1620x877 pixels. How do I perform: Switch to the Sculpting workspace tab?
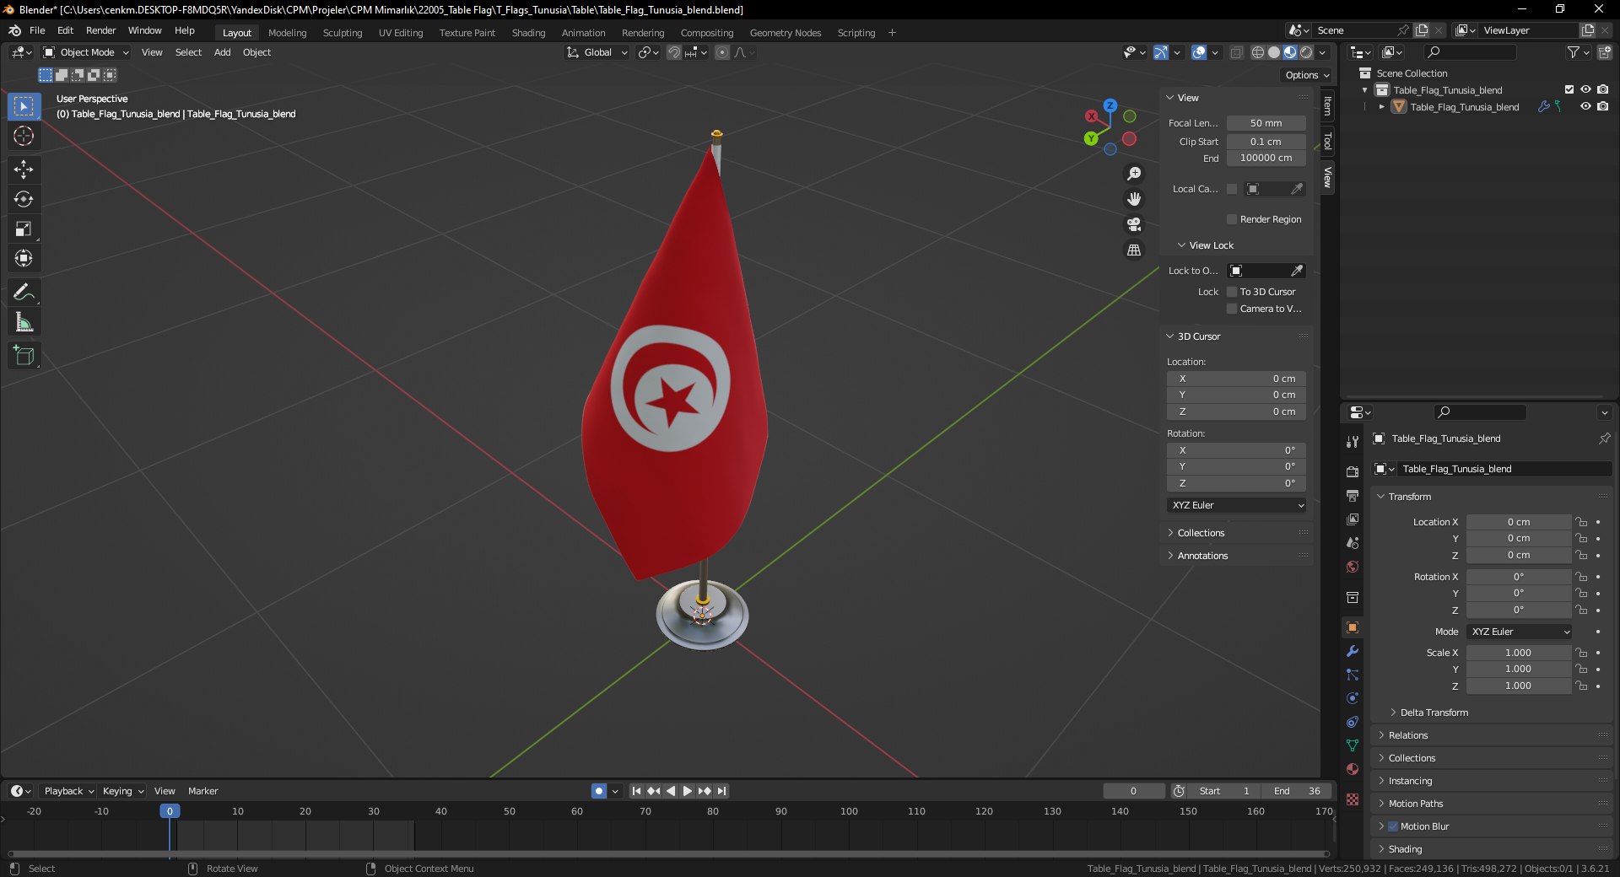(x=343, y=33)
